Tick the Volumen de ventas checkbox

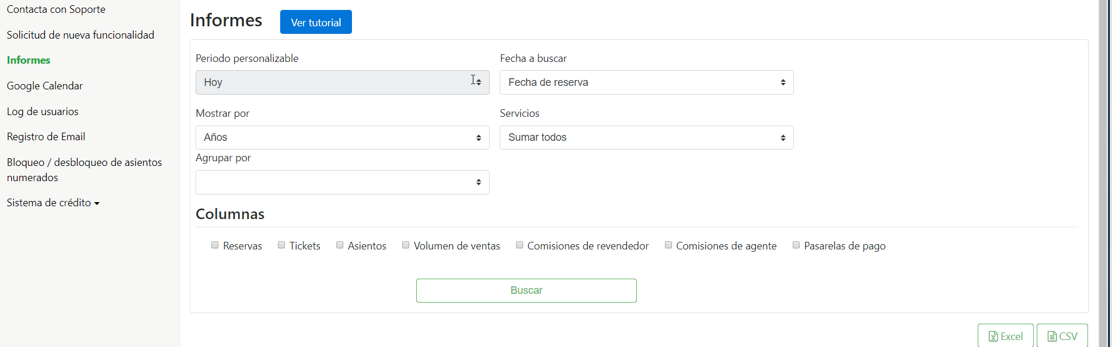point(406,245)
